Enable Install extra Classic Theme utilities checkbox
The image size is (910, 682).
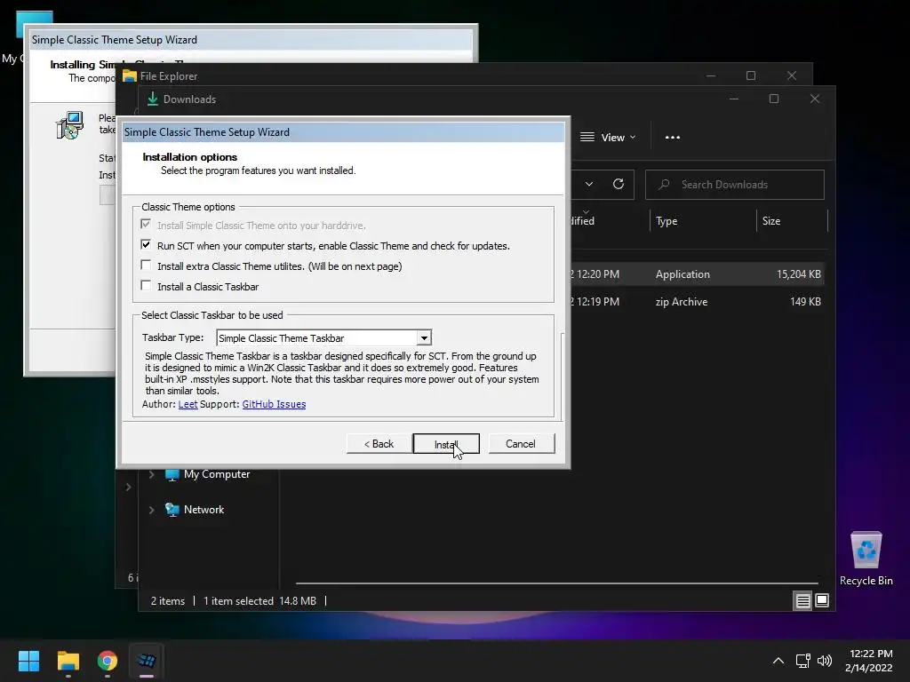(x=146, y=265)
